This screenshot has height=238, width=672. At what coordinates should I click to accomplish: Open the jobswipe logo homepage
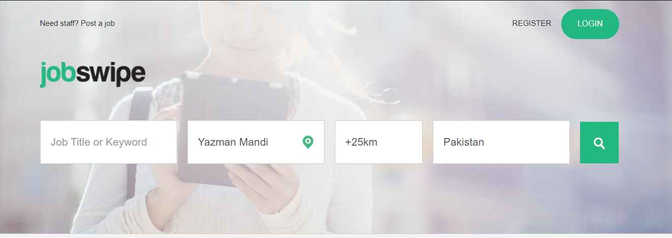pyautogui.click(x=92, y=74)
